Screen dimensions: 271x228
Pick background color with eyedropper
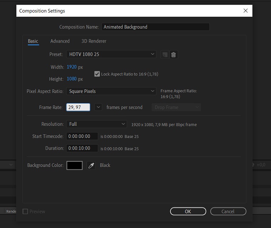(x=91, y=165)
